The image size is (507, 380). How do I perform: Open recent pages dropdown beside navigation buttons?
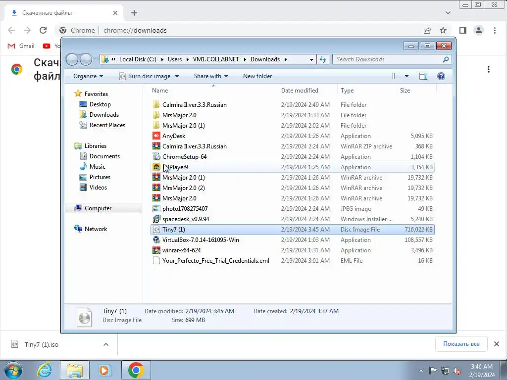[x=96, y=60]
